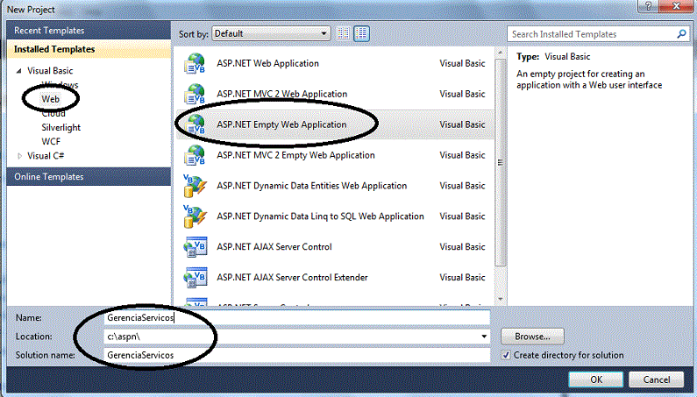Click Dynamic Data Entities Web Application icon
Viewport: 697px width, 397px height.
pyautogui.click(x=195, y=186)
